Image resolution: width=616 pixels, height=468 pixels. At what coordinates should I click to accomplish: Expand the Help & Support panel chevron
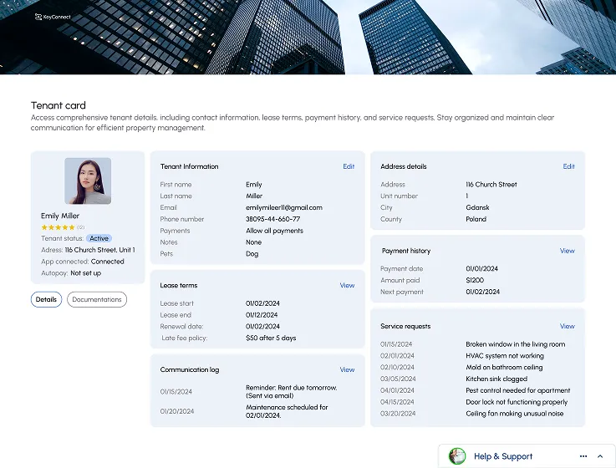(599, 456)
